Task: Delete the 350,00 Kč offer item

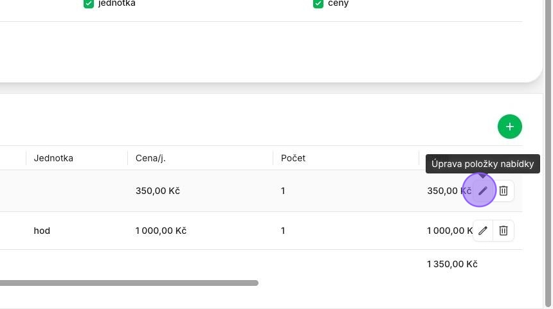Action: [503, 191]
